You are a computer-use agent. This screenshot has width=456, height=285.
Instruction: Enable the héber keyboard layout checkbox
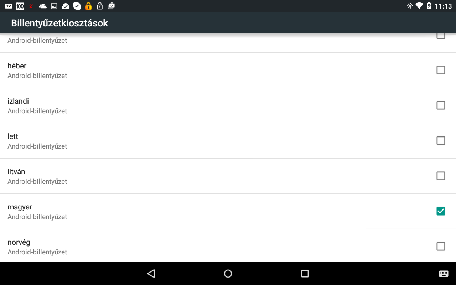point(441,70)
